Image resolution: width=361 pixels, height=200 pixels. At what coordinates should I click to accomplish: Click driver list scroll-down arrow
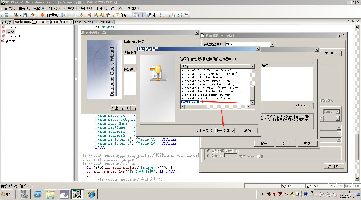pos(253,103)
